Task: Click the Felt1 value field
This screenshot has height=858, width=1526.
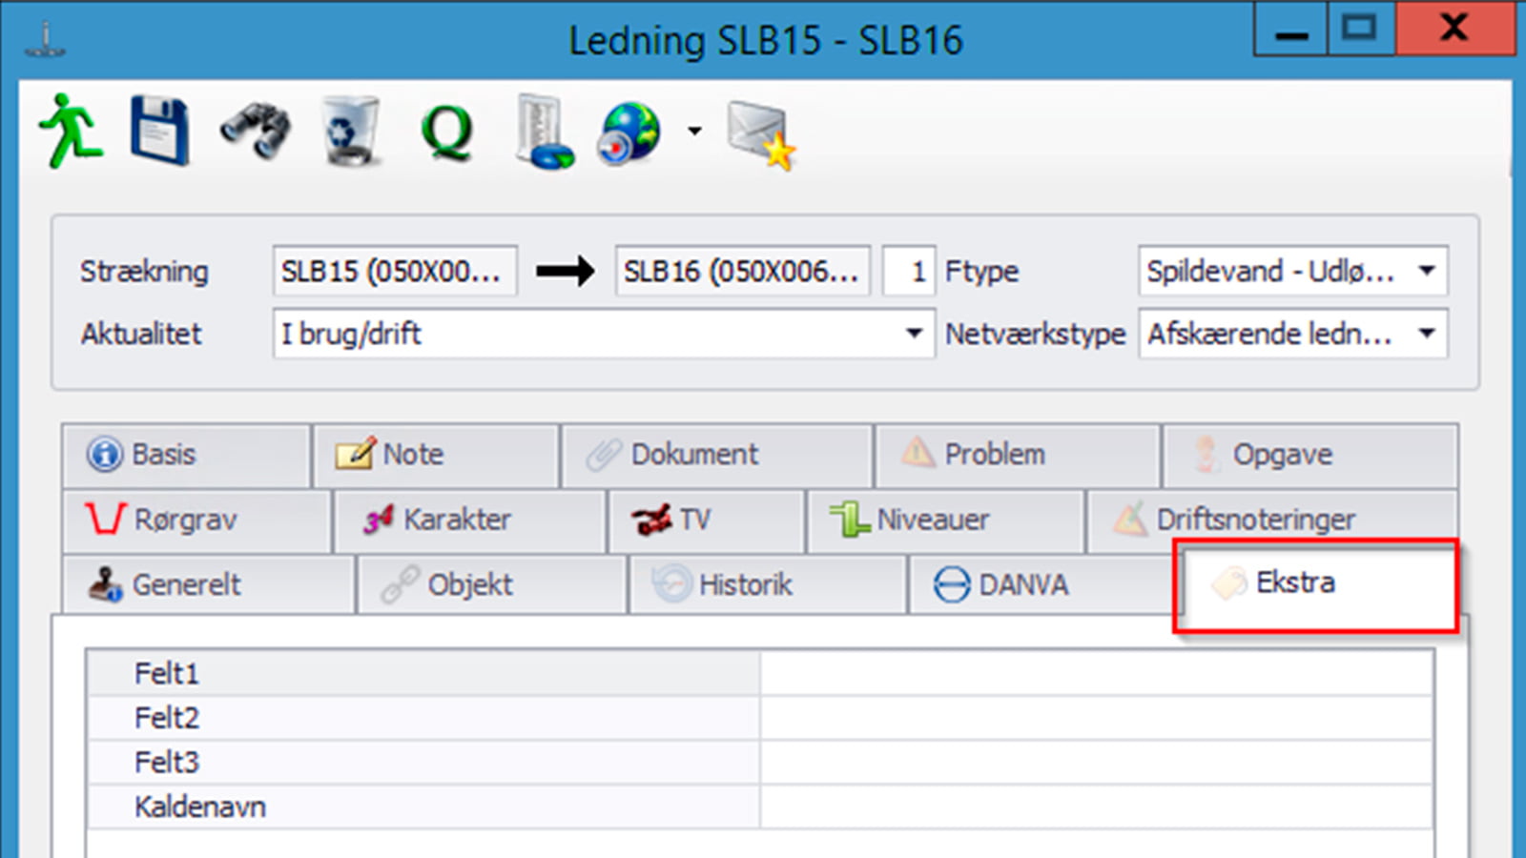Action: [1096, 673]
